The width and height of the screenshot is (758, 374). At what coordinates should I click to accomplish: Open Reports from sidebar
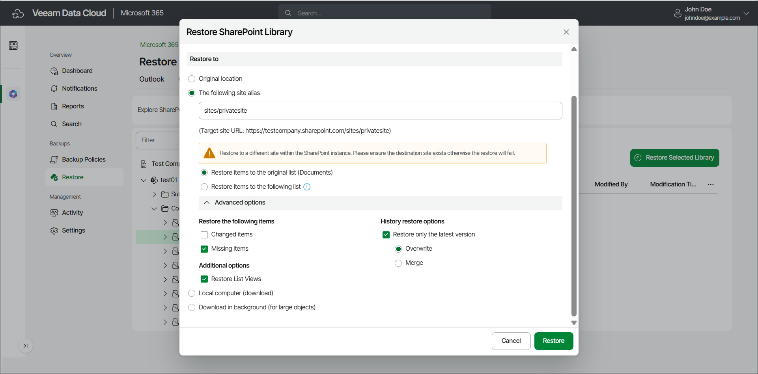coord(73,106)
